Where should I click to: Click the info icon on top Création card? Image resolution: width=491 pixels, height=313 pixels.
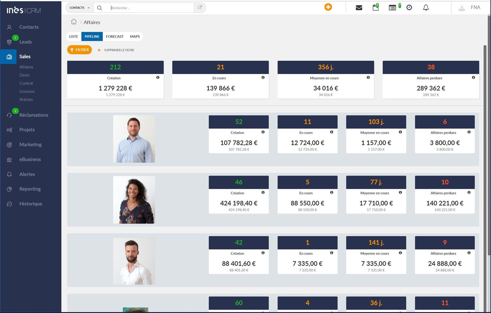coord(158,77)
